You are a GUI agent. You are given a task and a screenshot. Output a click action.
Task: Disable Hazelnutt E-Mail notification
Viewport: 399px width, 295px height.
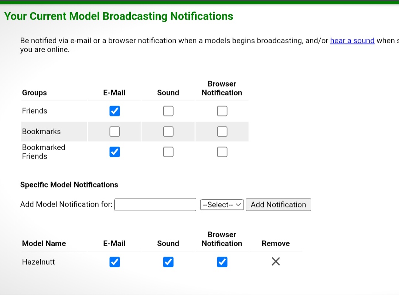point(115,262)
